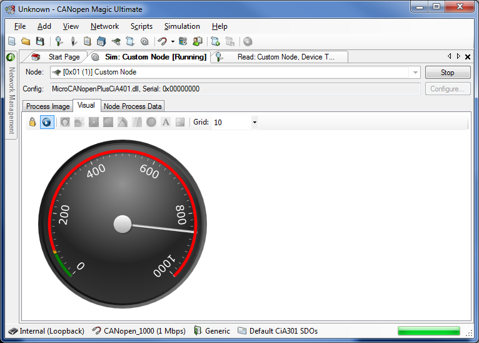
Task: Click the gauge needle center knob
Action: click(123, 223)
